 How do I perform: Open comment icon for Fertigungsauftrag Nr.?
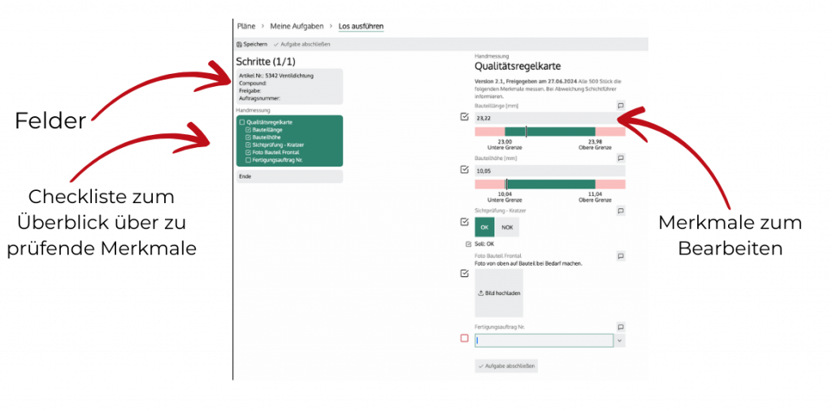click(x=620, y=327)
